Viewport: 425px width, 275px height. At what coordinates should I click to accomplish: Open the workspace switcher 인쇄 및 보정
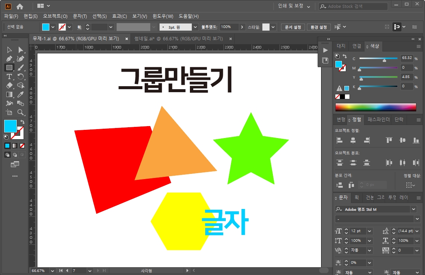294,6
